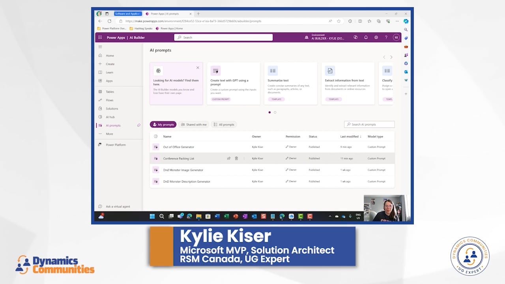The height and width of the screenshot is (284, 505).
Task: Click the help question mark icon
Action: click(386, 37)
